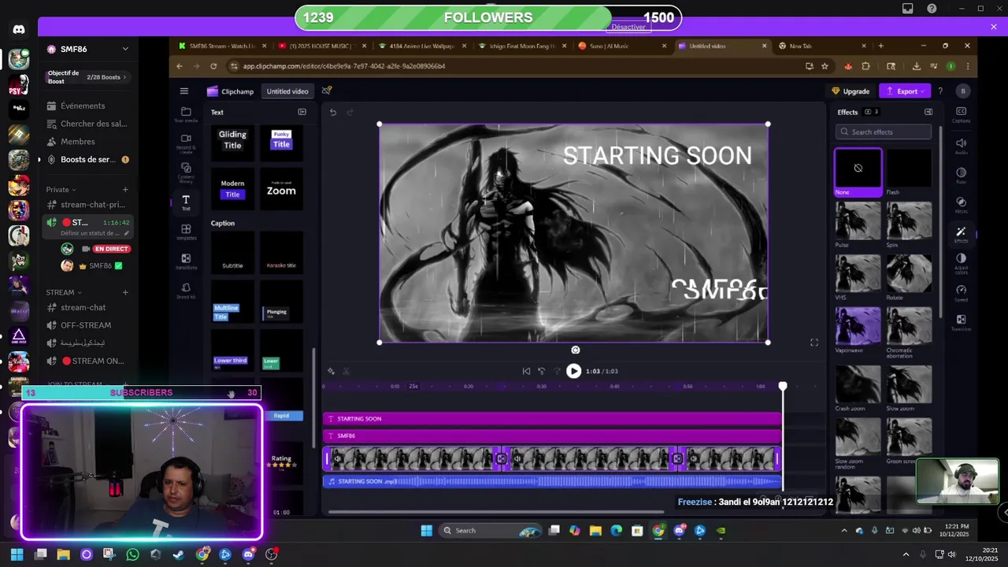Open the OFF-STREAM Discord channel
1008x567 pixels.
point(86,325)
